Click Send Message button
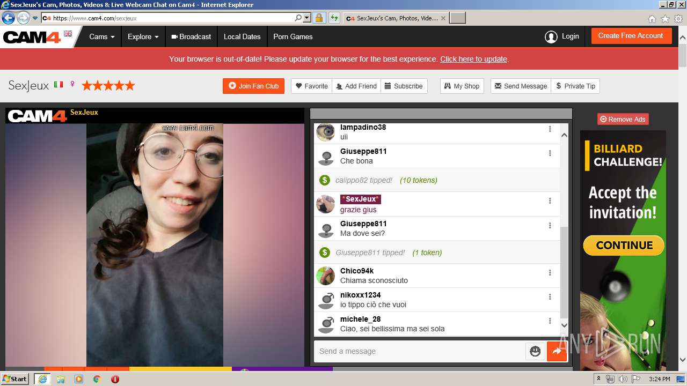 (521, 86)
